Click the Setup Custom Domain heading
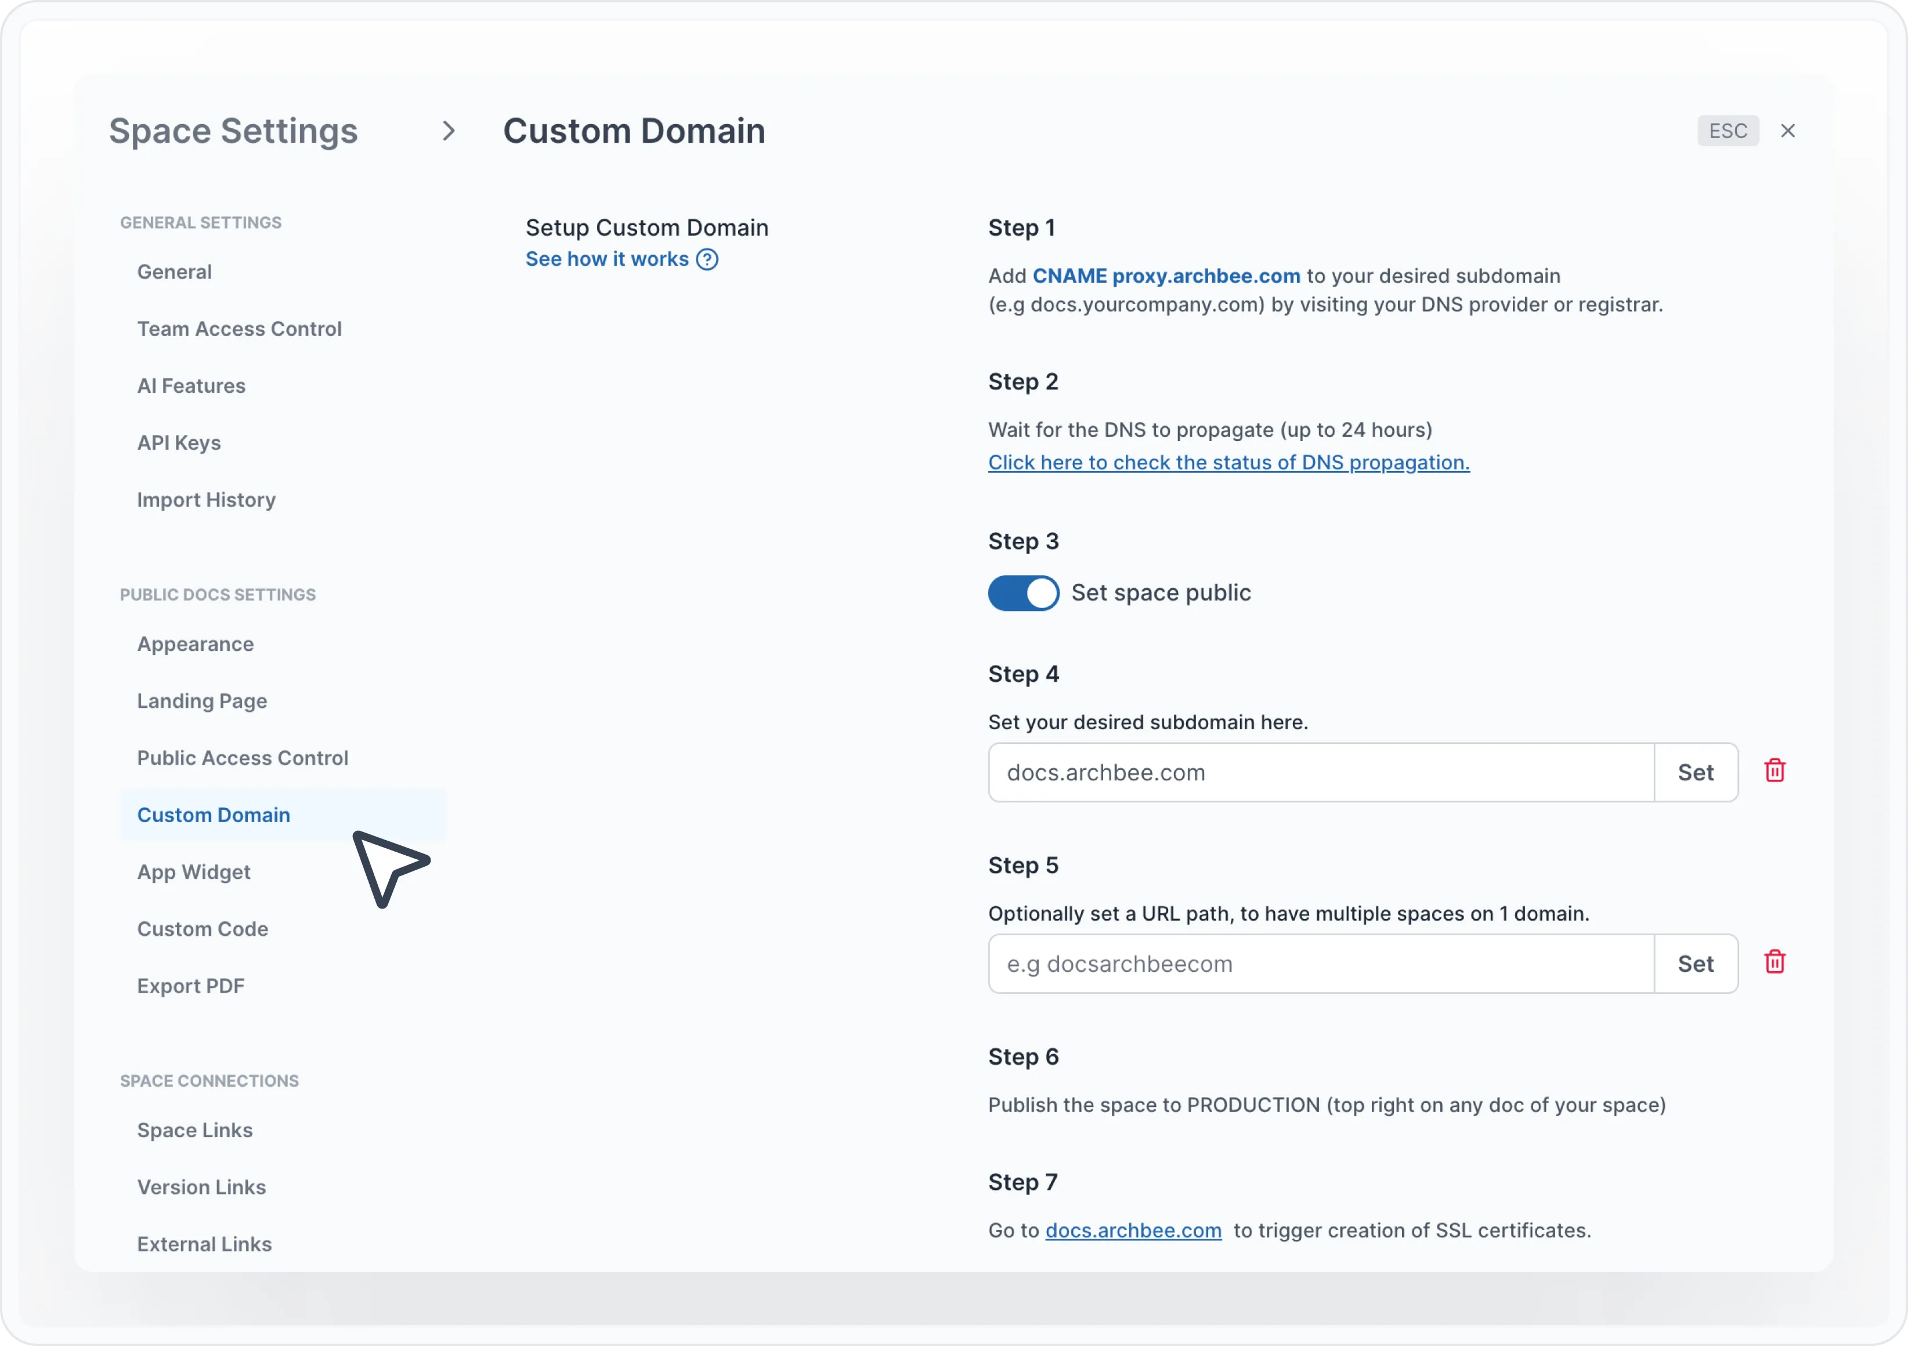 [646, 227]
